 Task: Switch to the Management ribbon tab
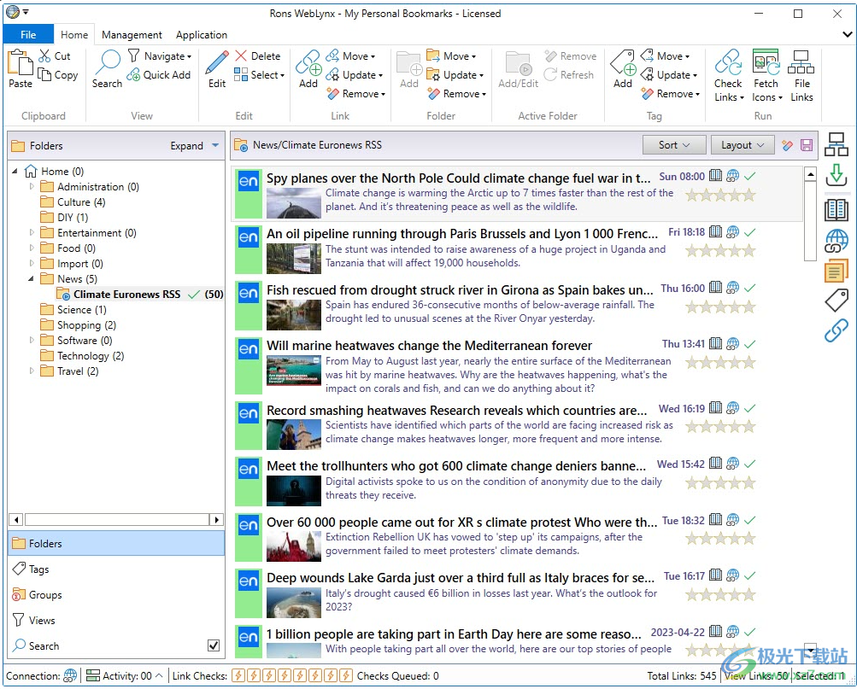pyautogui.click(x=132, y=35)
